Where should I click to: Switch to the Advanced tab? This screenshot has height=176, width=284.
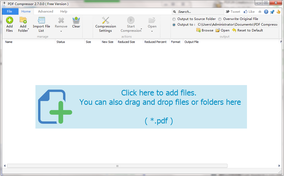(45, 11)
